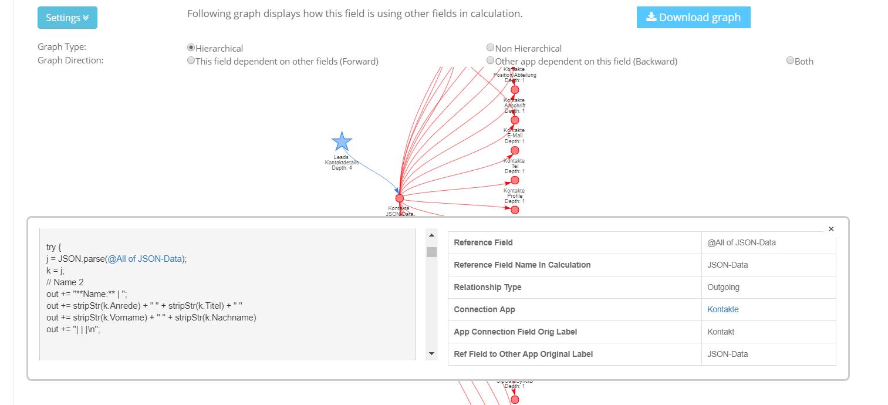Click the @All of JSON-Data code reference
The image size is (888, 405).
coord(144,259)
